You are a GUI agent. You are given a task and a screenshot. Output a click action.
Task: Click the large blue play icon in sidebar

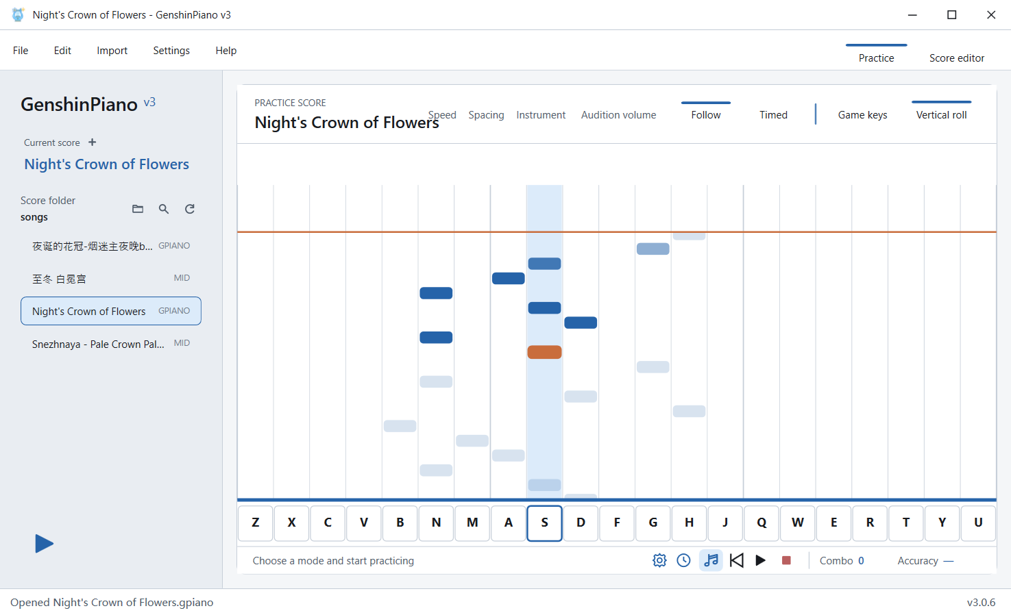coord(44,544)
